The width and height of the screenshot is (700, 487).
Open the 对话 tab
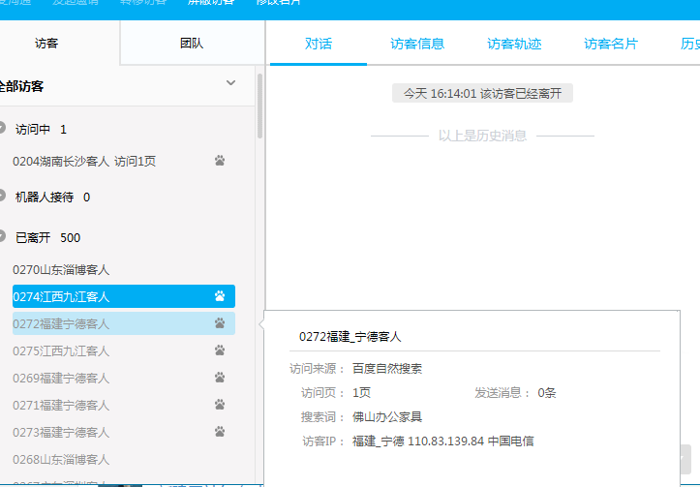(319, 44)
